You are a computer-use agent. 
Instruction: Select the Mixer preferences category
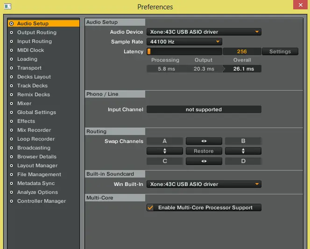click(24, 103)
